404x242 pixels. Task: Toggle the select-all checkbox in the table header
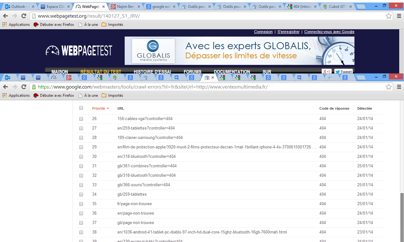coord(81,108)
